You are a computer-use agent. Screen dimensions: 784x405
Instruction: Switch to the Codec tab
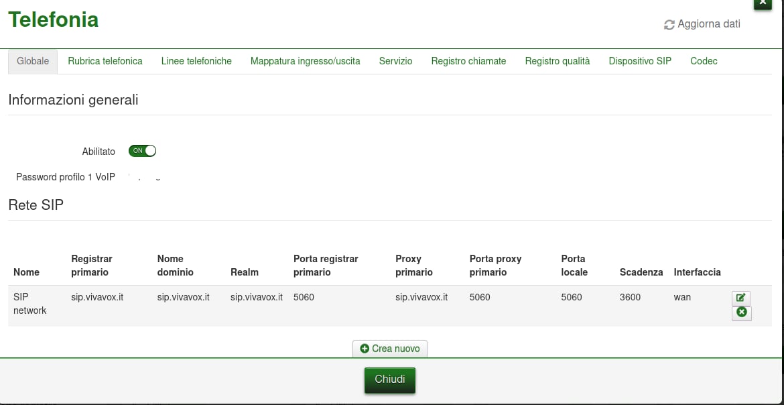coord(704,61)
